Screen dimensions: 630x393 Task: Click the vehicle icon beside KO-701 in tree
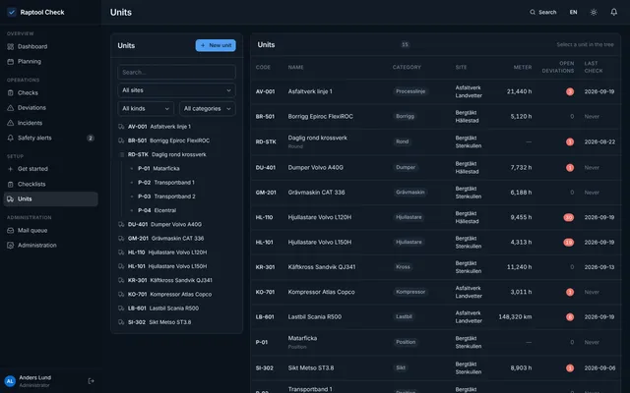(x=121, y=294)
